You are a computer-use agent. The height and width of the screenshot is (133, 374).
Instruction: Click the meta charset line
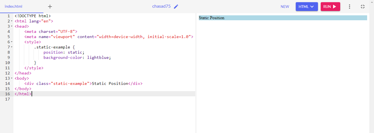pyautogui.click(x=51, y=31)
